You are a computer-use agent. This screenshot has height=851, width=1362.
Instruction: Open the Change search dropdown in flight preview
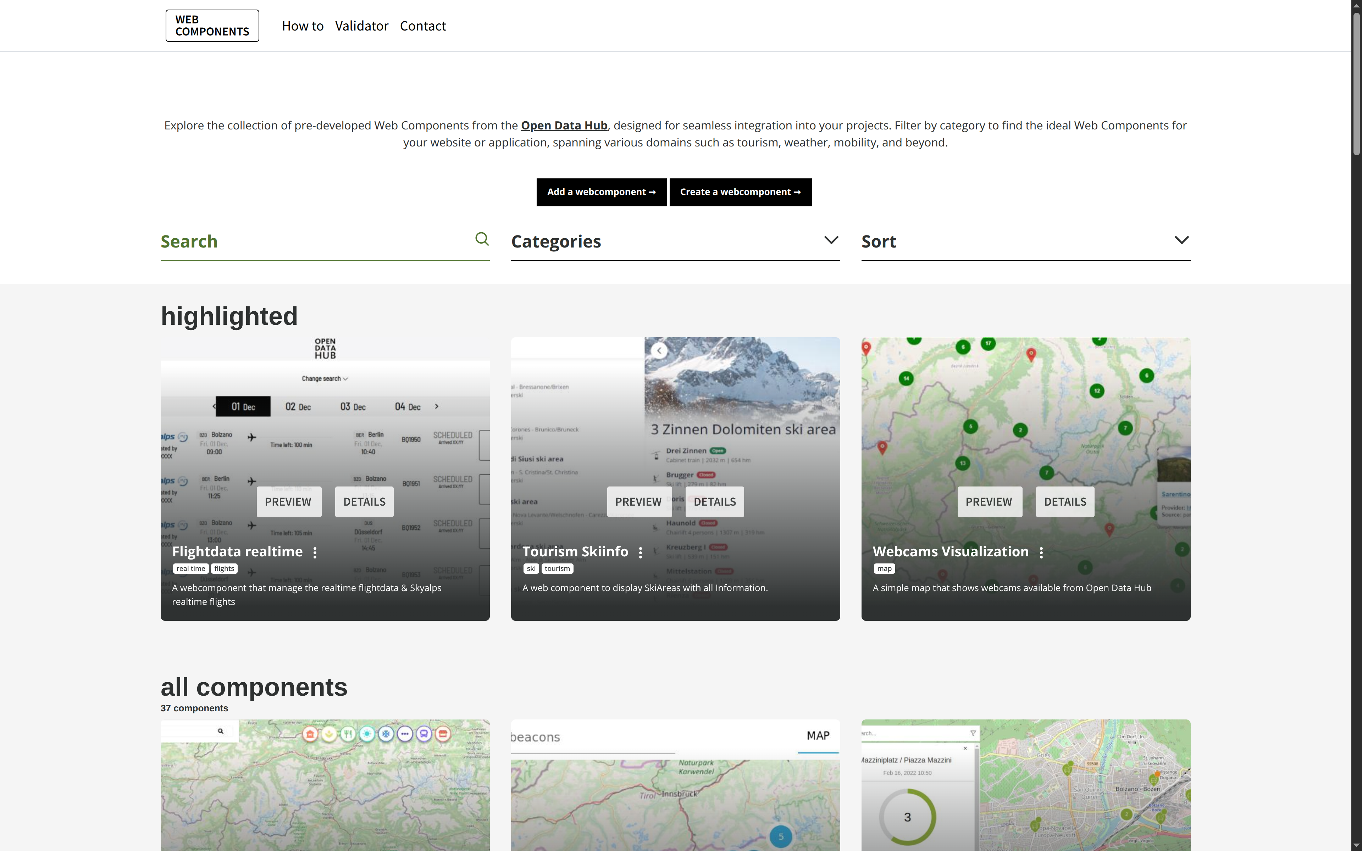325,378
